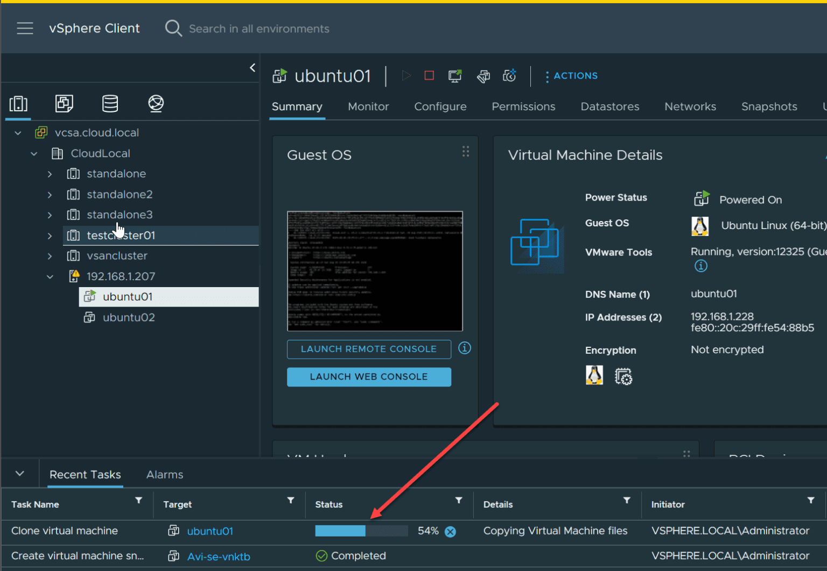Screen dimensions: 827x571
Task: Open the Storage inventory icon
Action: coord(110,103)
